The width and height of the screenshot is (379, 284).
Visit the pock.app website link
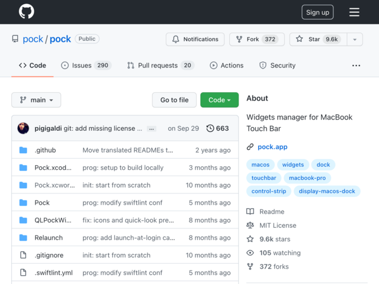tap(272, 147)
